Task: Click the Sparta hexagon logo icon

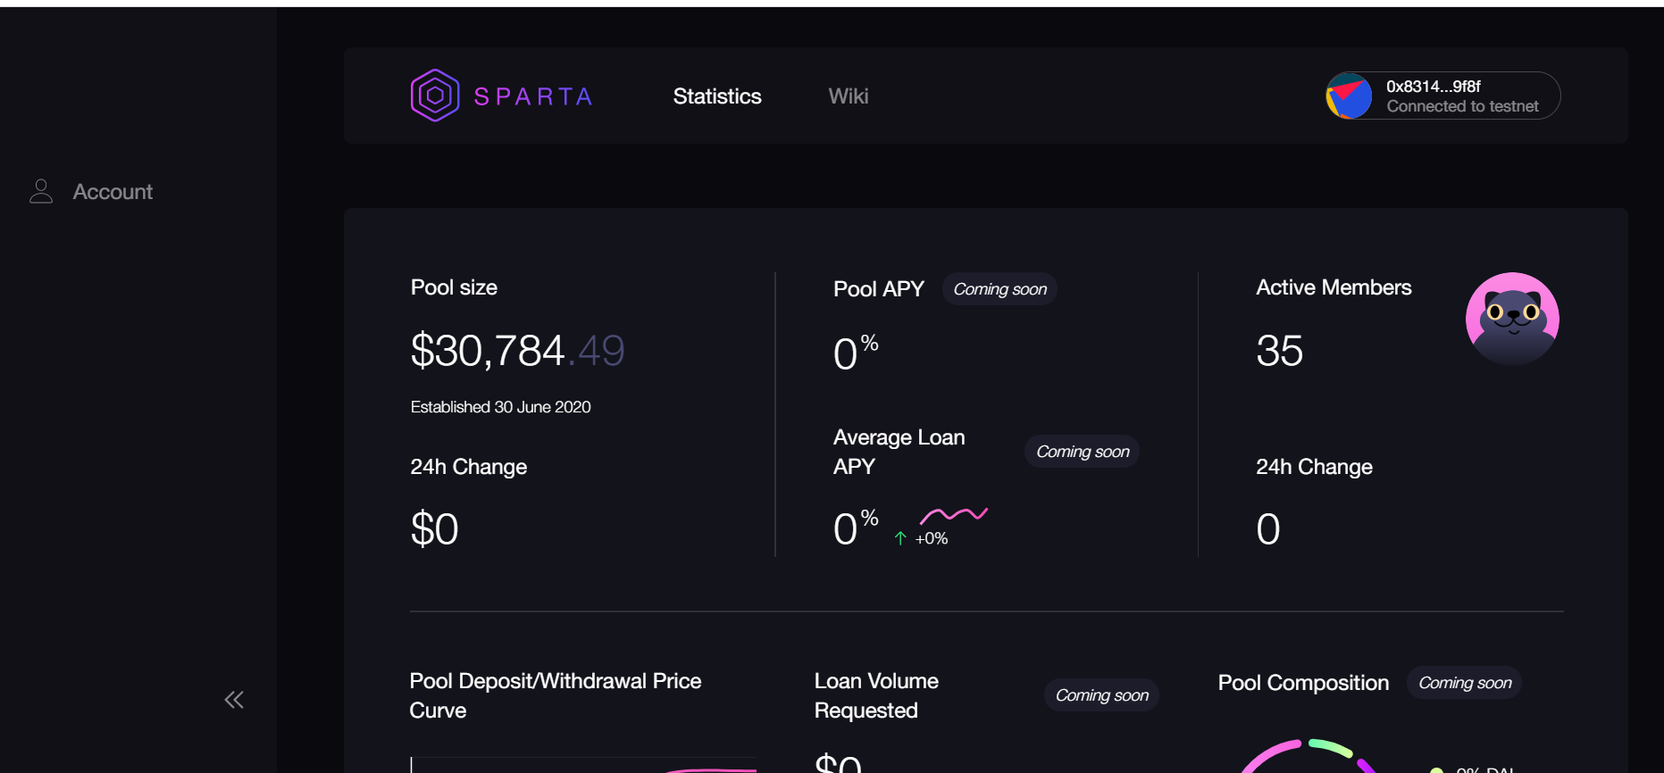Action: tap(435, 96)
